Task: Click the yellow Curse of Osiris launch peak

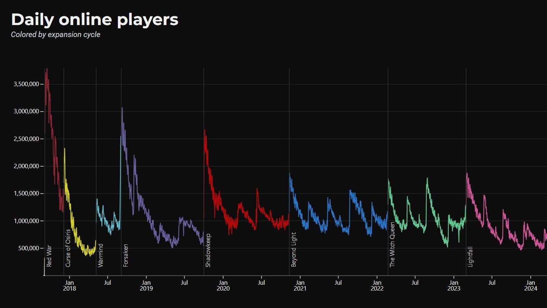Action: click(x=65, y=149)
